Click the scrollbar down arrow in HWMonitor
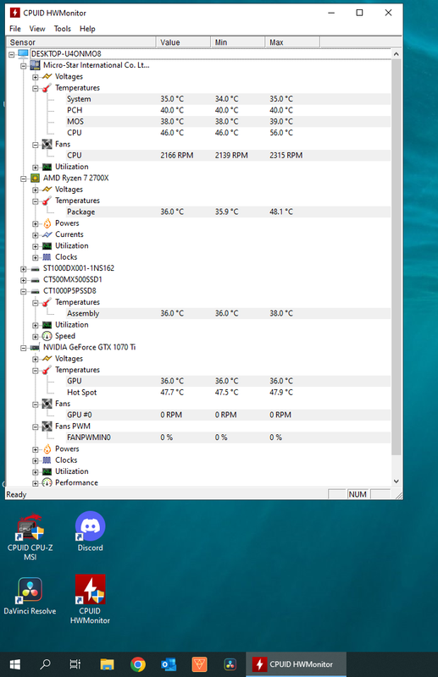The height and width of the screenshot is (677, 438). 396,481
